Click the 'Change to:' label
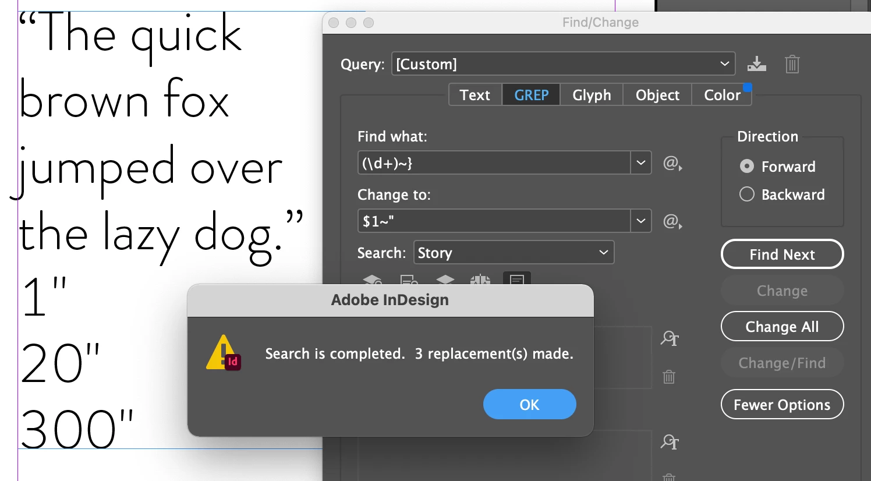871x481 pixels. click(394, 194)
